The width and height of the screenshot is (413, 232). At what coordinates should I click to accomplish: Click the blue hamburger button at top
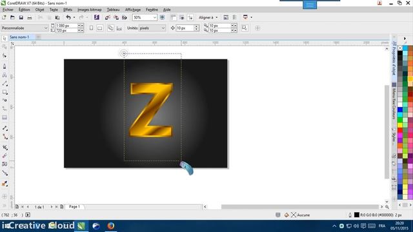pyautogui.click(x=310, y=5)
